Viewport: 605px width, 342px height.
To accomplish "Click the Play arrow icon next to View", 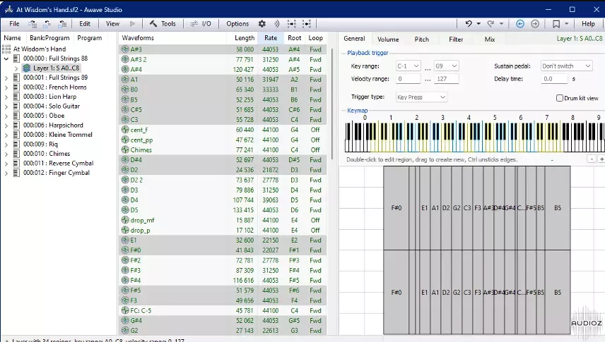I will pos(132,24).
